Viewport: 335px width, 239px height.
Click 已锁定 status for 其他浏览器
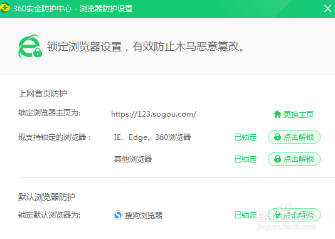[x=245, y=159]
